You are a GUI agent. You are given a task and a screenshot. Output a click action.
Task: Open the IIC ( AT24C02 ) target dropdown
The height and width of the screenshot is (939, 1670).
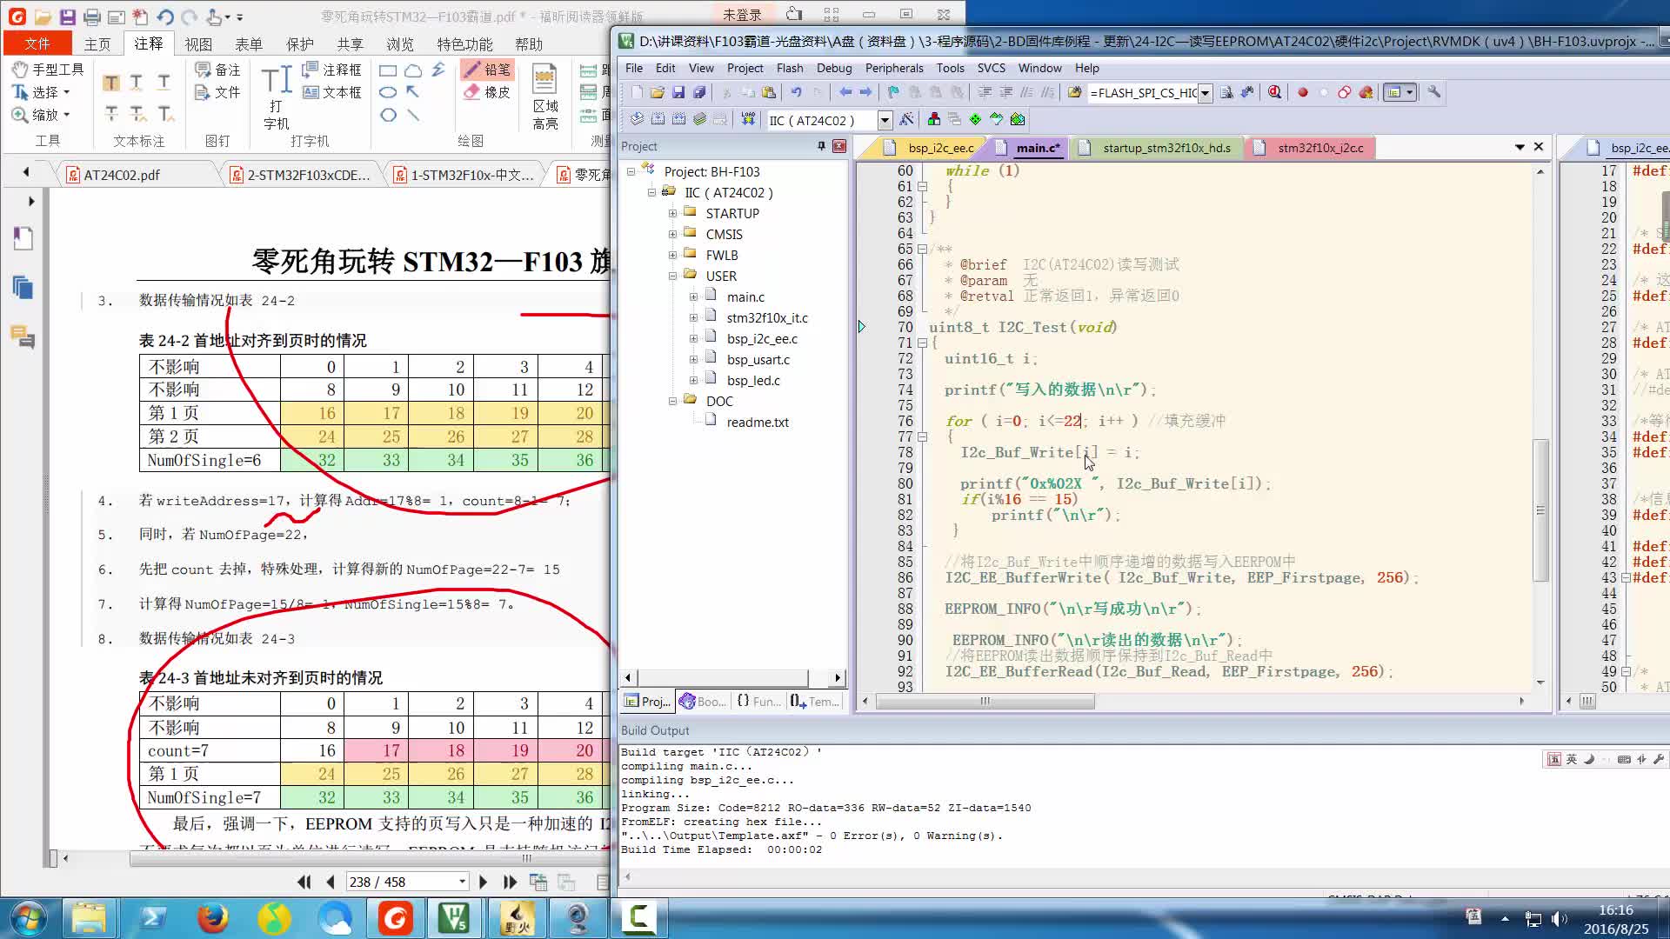tap(885, 120)
